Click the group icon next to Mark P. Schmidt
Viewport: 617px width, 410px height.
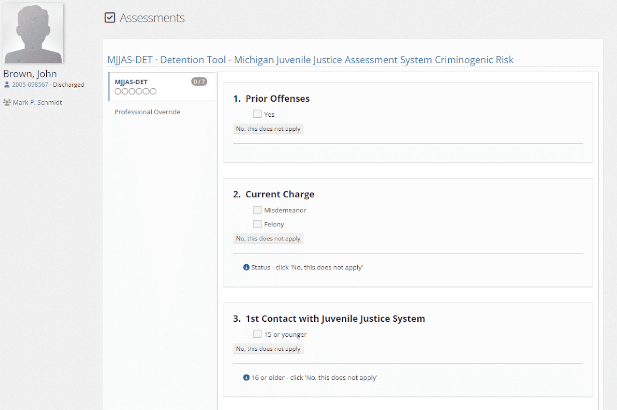(x=6, y=102)
